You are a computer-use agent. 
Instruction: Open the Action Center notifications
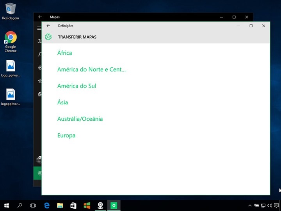(x=276, y=206)
